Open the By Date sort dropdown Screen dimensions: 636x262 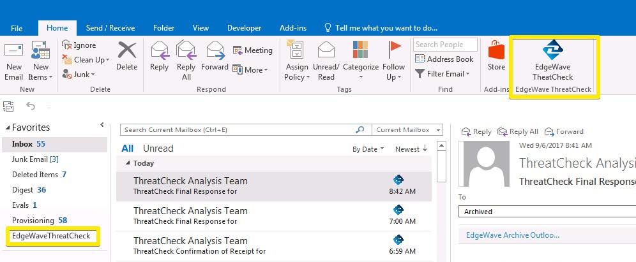tap(368, 149)
